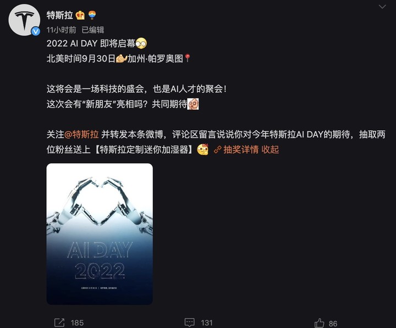396x328 pixels.
Task: Click the colorful badge beside the crown
Action: [x=92, y=15]
